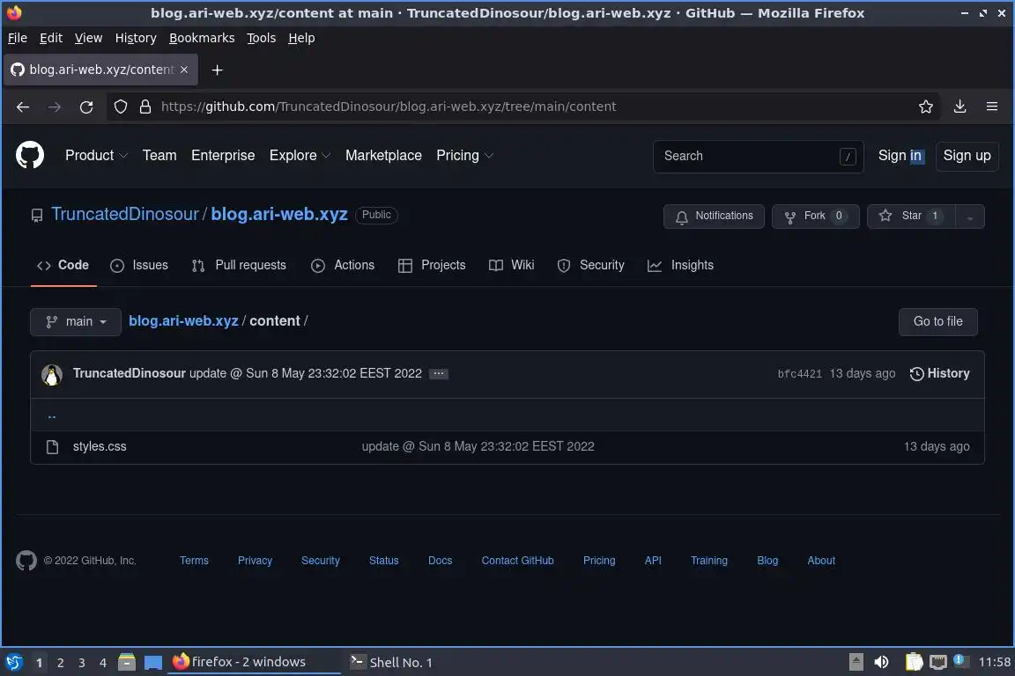Switch to Shell No. 1 in the taskbar
Viewport: 1015px width, 676px height.
(x=391, y=663)
